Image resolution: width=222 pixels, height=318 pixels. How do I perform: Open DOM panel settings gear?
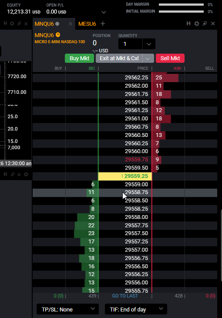point(196,24)
